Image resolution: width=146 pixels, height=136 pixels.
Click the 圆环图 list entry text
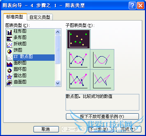(20, 69)
